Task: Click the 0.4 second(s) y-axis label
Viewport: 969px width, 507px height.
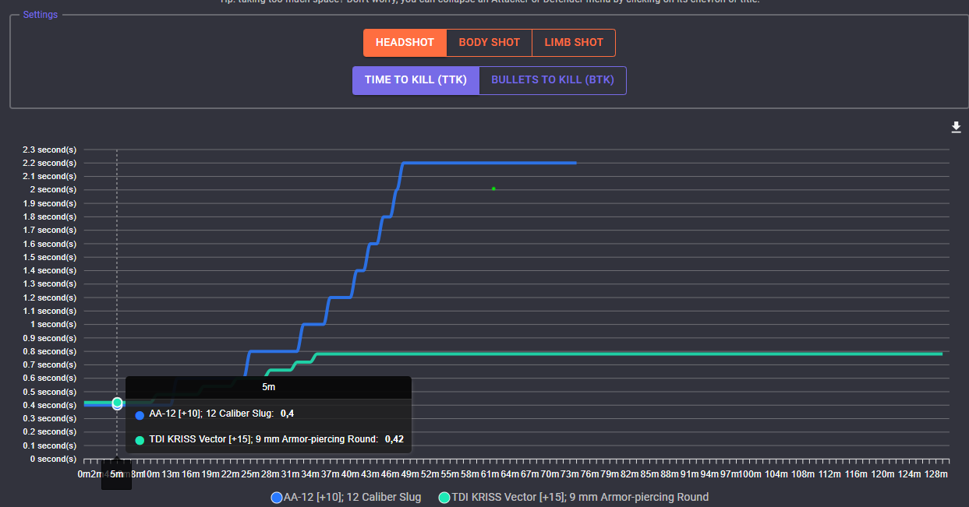Action: [x=48, y=405]
